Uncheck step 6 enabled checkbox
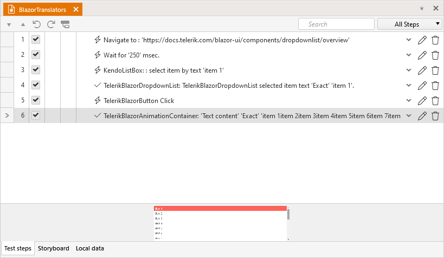Image resolution: width=444 pixels, height=258 pixels. point(36,115)
